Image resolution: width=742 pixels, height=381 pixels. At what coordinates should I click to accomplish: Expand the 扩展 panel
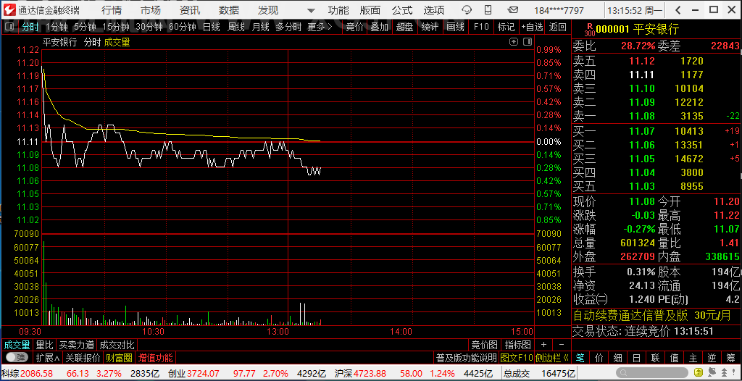click(x=48, y=358)
